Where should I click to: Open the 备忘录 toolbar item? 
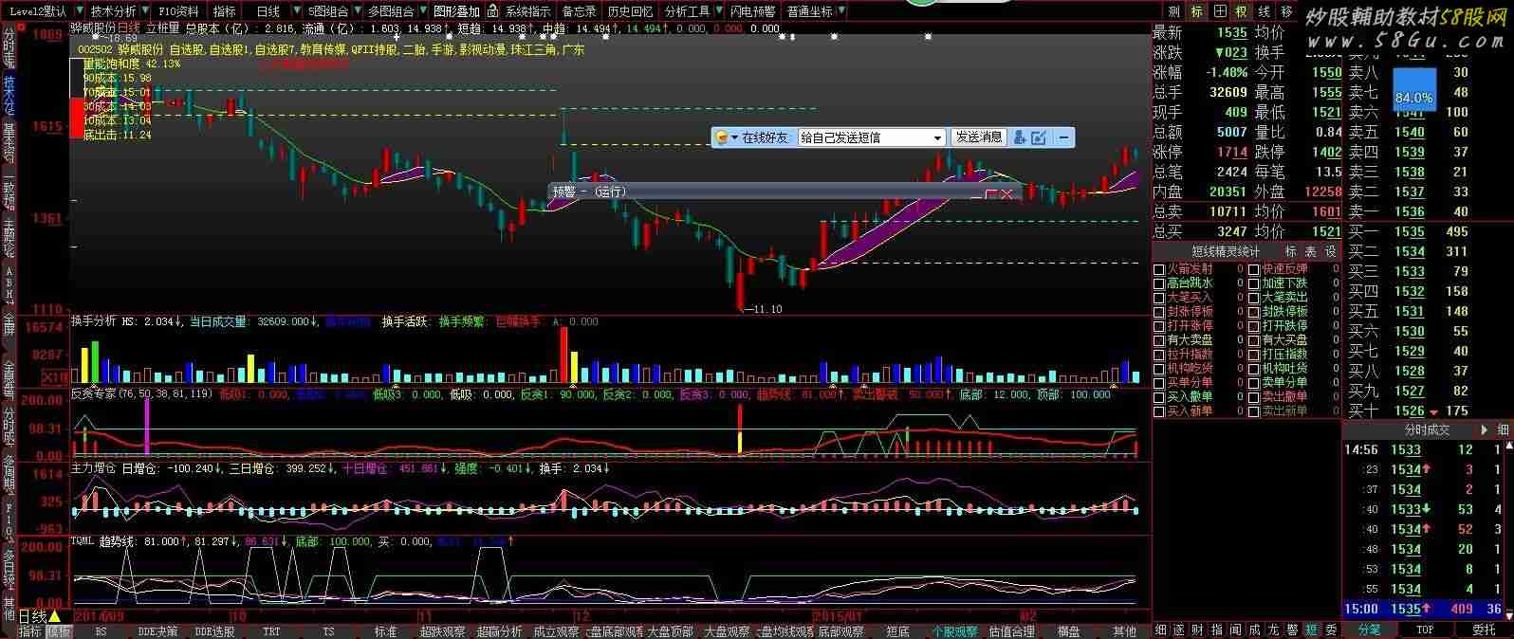click(579, 11)
